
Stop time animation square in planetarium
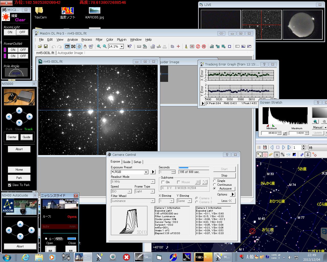pyautogui.click(x=278, y=147)
